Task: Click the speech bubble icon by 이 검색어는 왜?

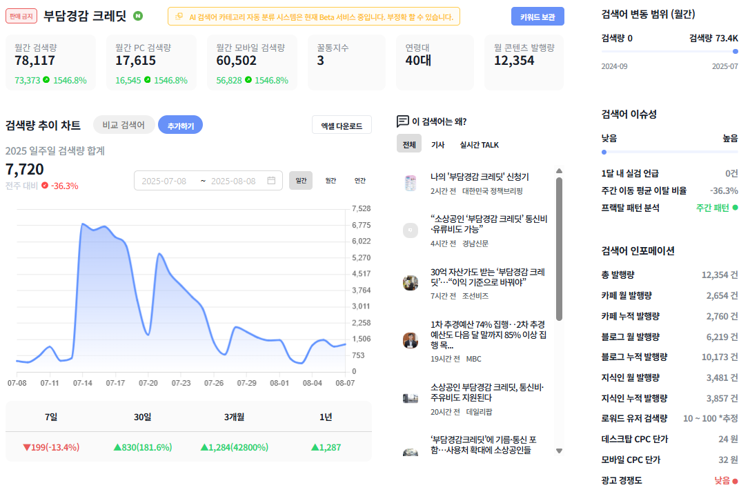Action: (403, 121)
